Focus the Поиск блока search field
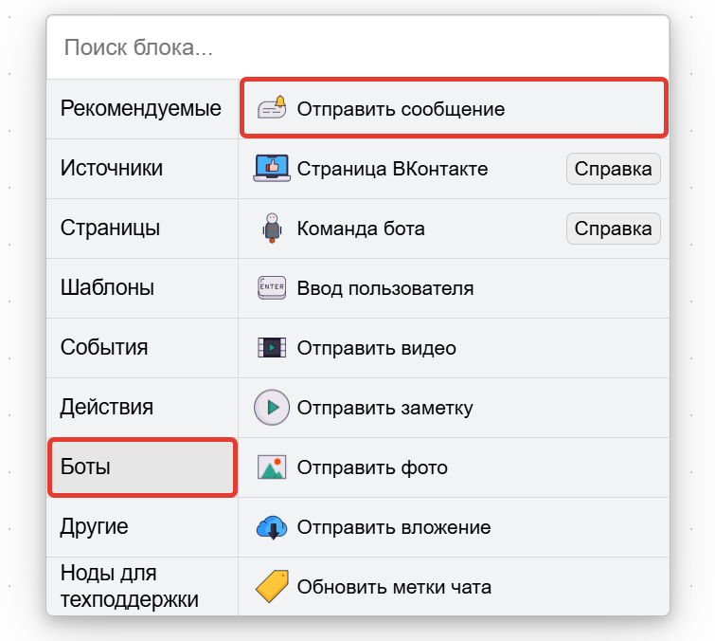Screen dimensions: 715x641 (358, 47)
